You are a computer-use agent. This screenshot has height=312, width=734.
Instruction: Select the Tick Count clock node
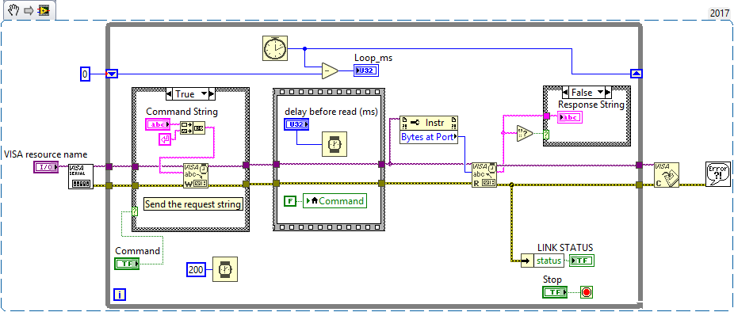[274, 48]
